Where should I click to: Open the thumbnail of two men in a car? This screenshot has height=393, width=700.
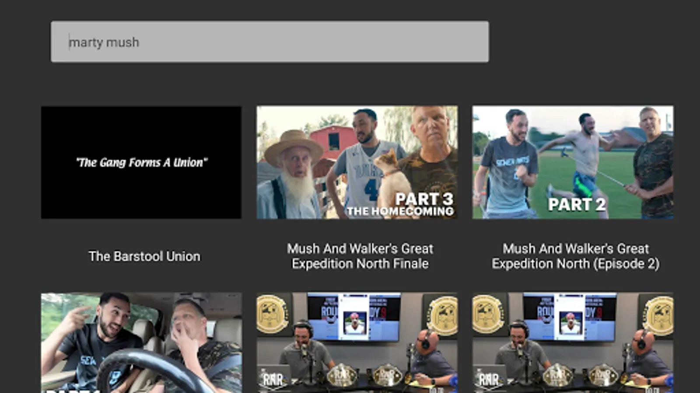point(141,343)
